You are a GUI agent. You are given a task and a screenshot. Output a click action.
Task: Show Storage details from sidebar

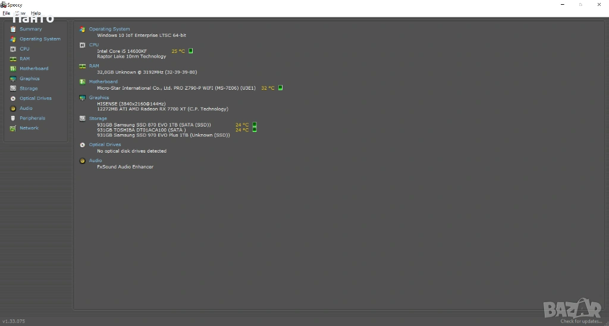(29, 88)
